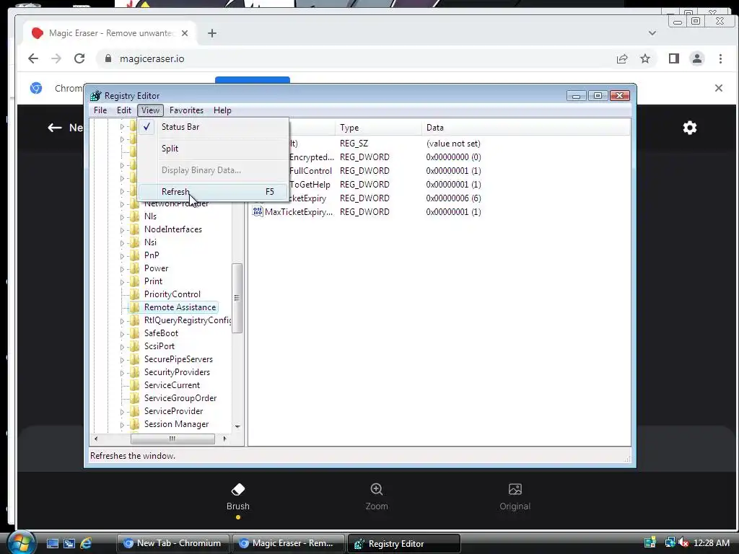Select the data cell 0x00000006 (6)
Screen dimensions: 739x554
(x=453, y=198)
